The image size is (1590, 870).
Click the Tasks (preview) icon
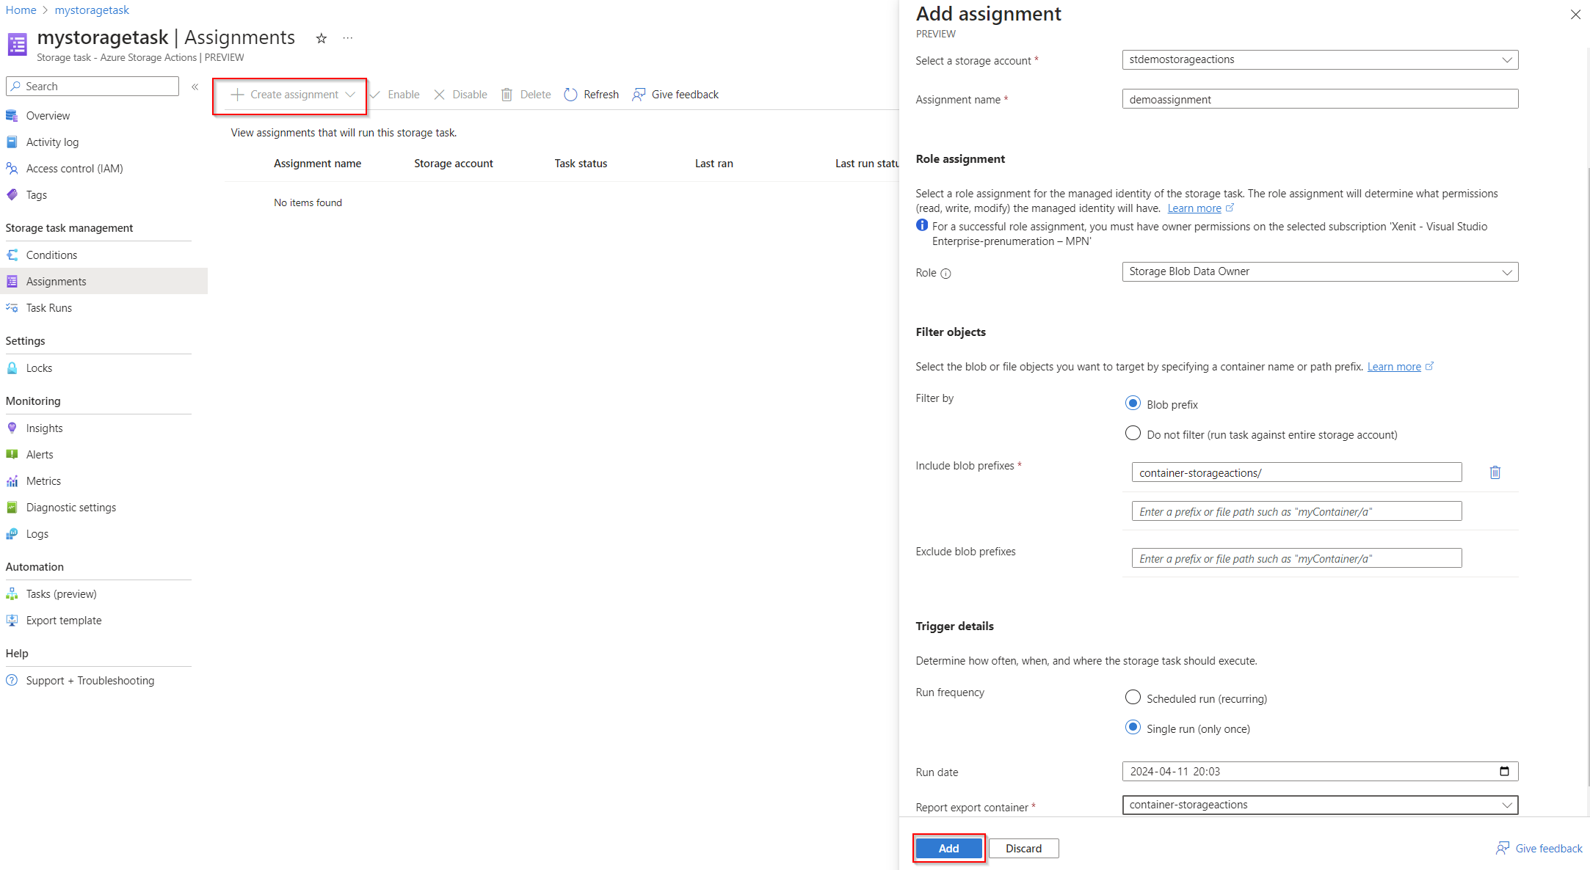pyautogui.click(x=12, y=594)
